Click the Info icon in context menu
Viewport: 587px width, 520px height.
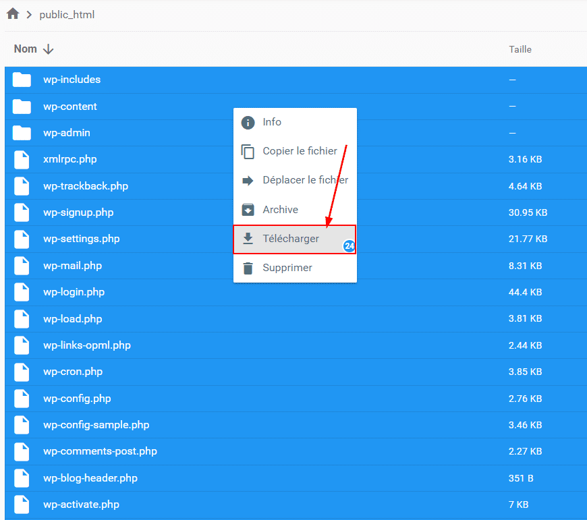click(248, 122)
